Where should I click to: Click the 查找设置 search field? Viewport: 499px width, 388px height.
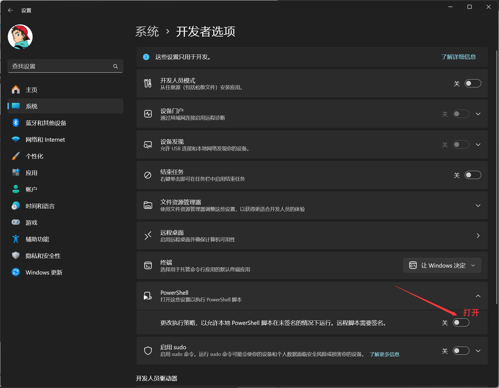pos(61,66)
